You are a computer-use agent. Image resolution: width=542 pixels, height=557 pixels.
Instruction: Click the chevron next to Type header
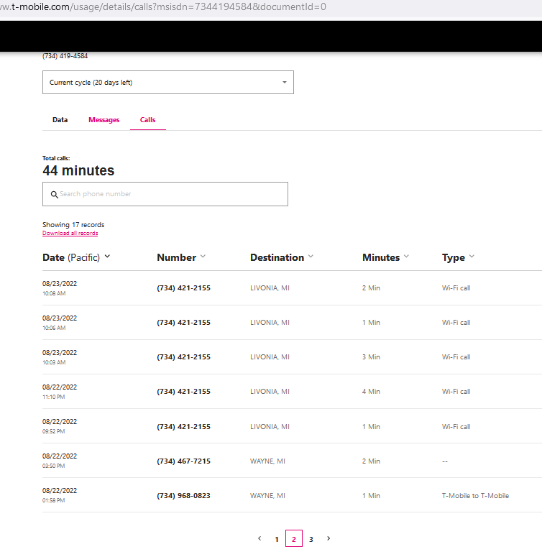(472, 256)
